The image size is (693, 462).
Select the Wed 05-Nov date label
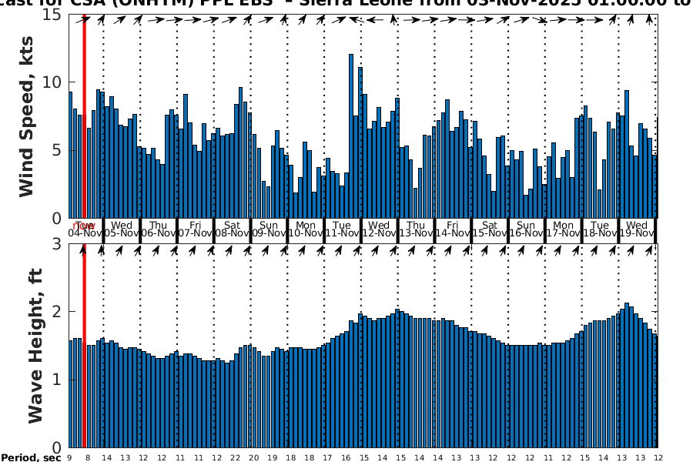(x=122, y=229)
